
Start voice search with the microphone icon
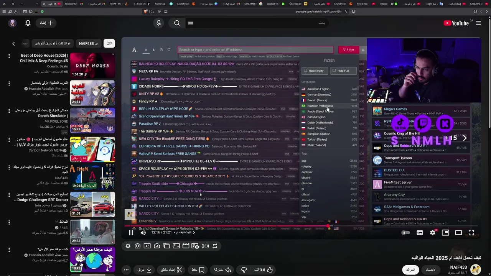click(159, 23)
